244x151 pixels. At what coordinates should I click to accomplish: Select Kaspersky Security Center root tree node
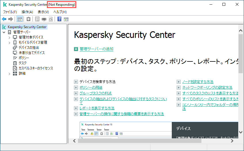pos(27,27)
